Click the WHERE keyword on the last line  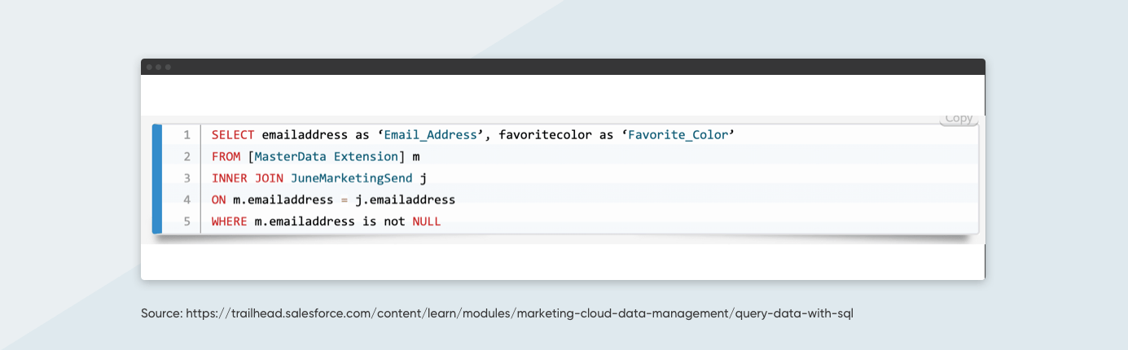229,221
